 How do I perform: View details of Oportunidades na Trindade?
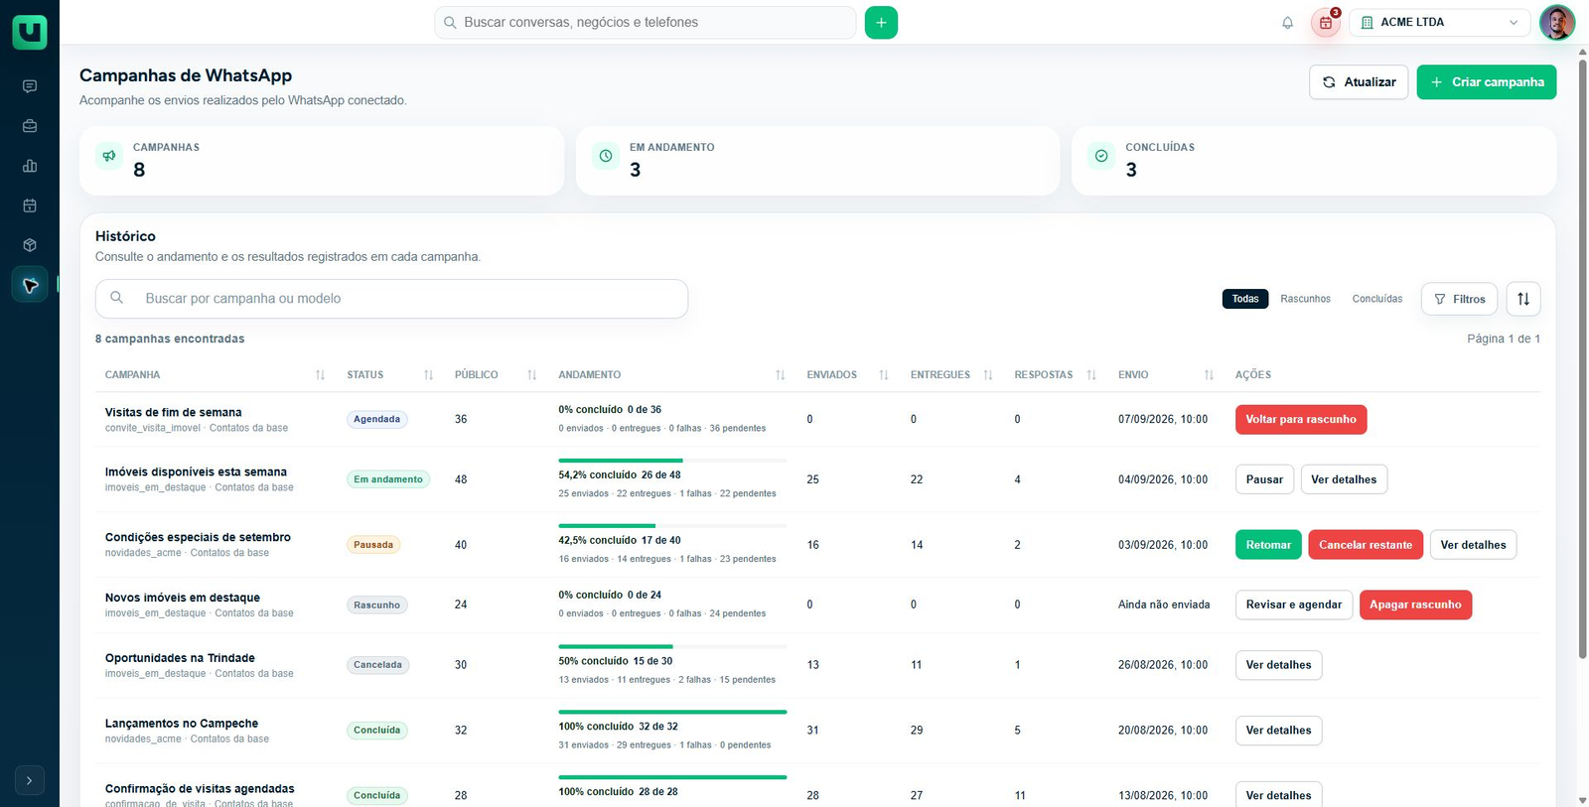pos(1278,665)
